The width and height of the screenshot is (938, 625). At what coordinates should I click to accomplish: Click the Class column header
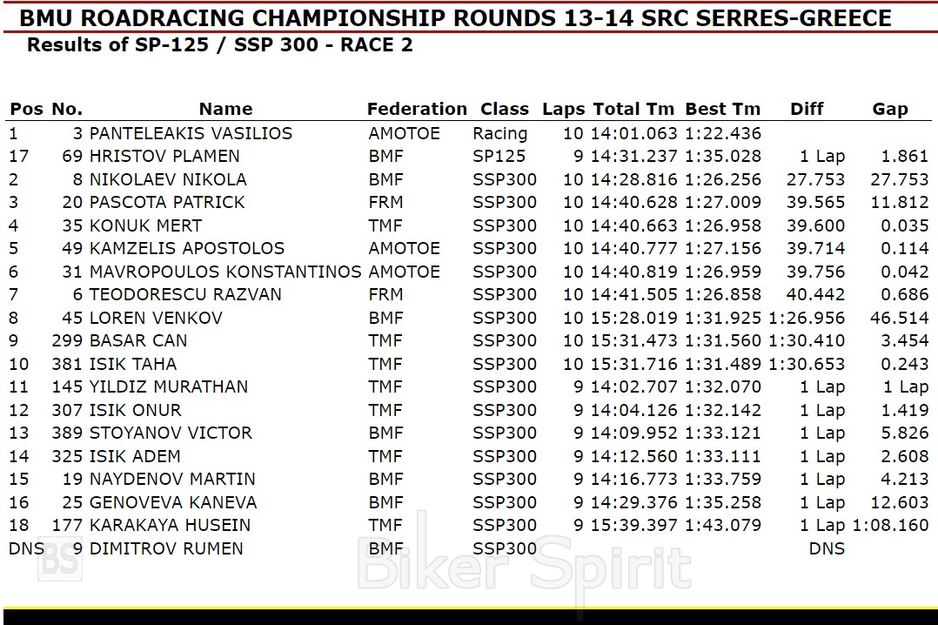pyautogui.click(x=505, y=109)
